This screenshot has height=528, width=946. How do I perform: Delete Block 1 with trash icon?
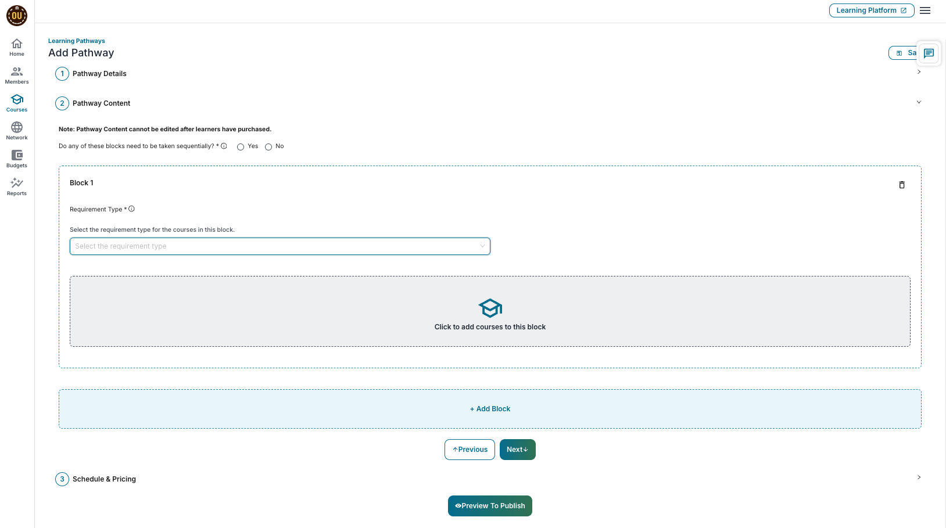coord(902,185)
